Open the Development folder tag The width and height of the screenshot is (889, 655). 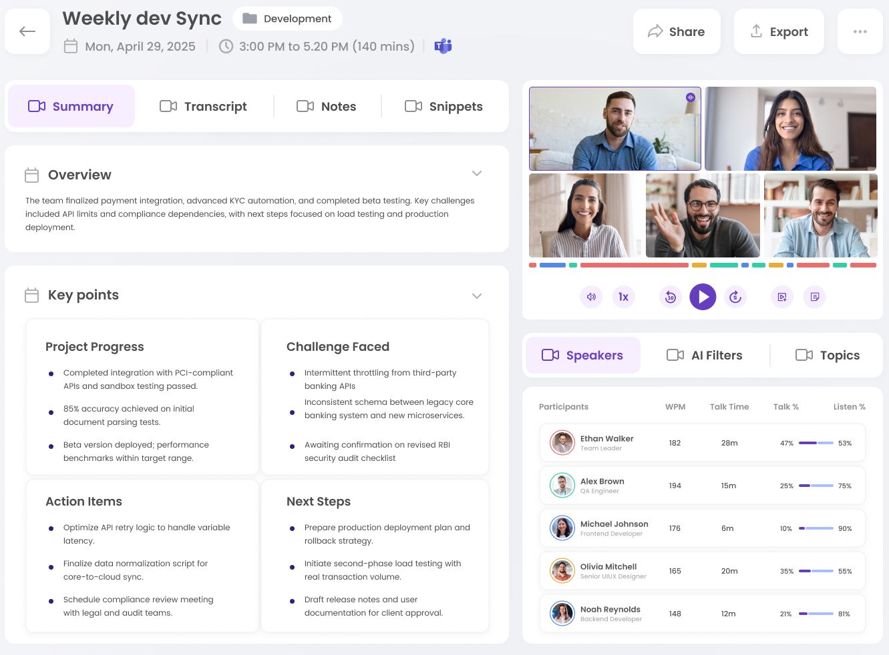[288, 19]
